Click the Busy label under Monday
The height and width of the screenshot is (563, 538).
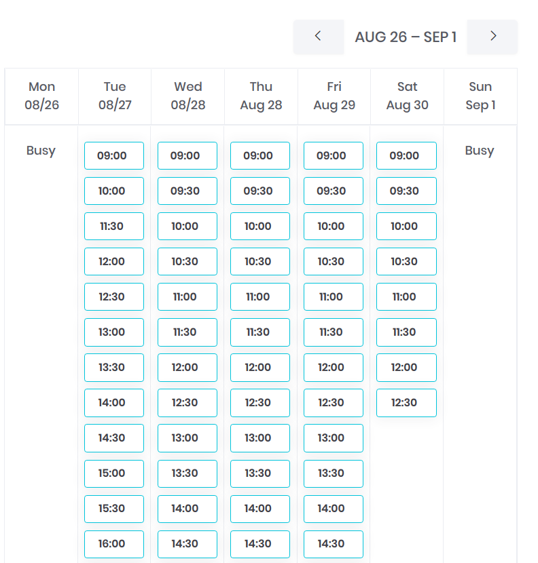tap(41, 151)
